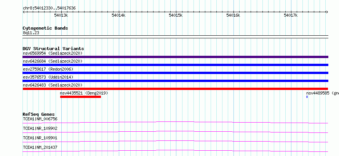Click the 8q11.23 band label
The image size is (339, 156).
click(x=31, y=33)
